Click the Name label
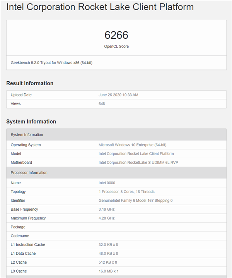 click(15, 183)
